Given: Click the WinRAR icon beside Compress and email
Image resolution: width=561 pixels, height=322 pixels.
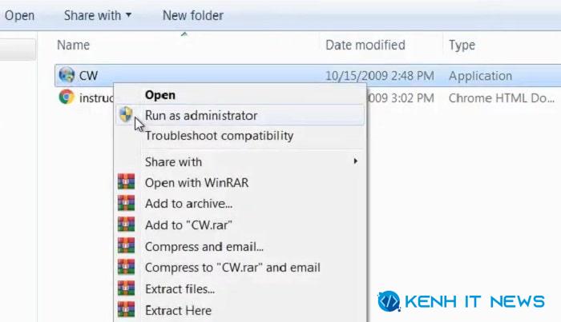Looking at the screenshot, I should point(127,245).
